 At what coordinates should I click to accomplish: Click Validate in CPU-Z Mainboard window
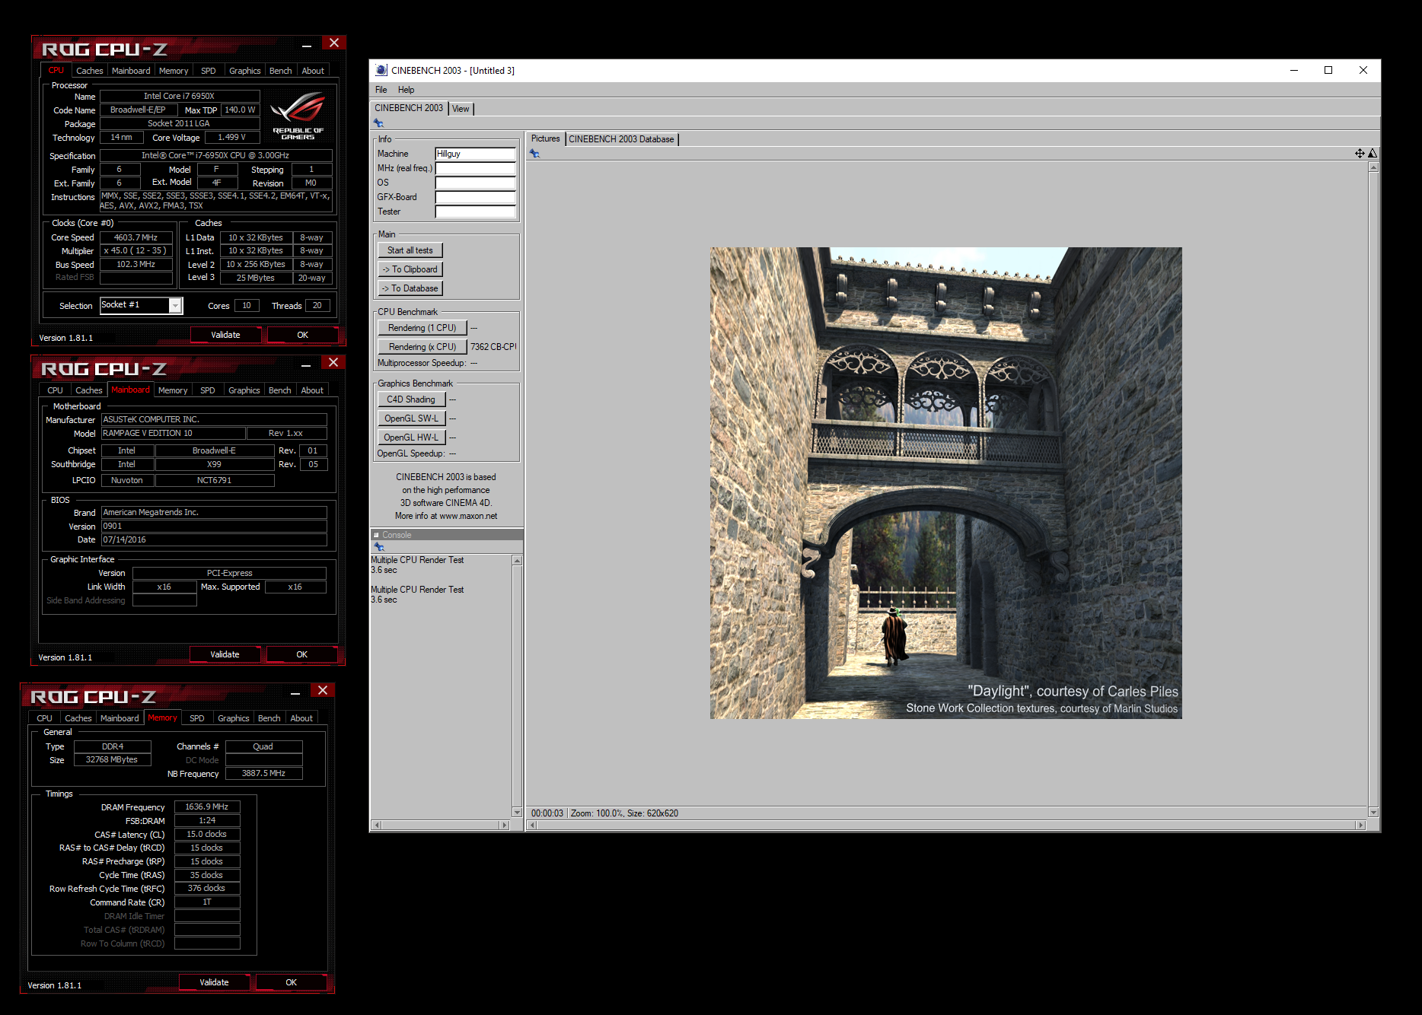pos(225,654)
